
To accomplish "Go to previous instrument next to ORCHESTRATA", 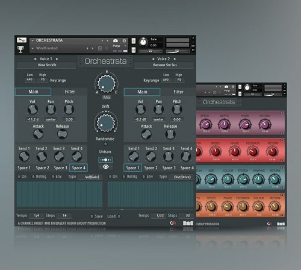I will click(102, 41).
